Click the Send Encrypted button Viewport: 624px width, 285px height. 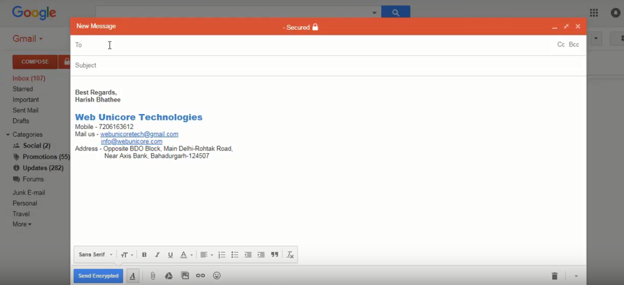[98, 276]
